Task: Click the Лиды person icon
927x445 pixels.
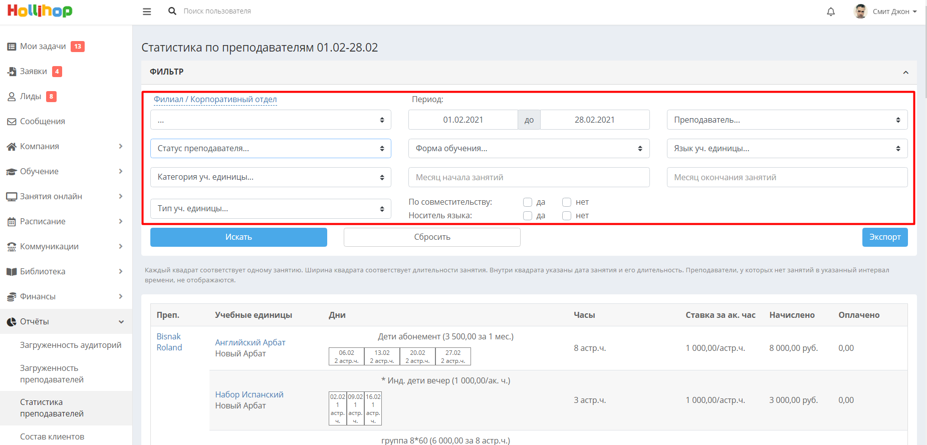Action: (12, 97)
